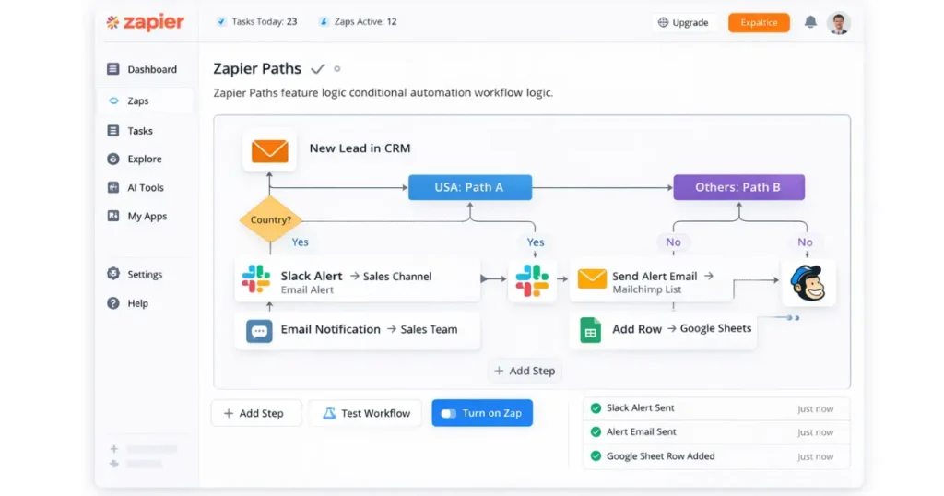Toggle the Turn on Zap switch
This screenshot has width=944, height=496.
(449, 414)
